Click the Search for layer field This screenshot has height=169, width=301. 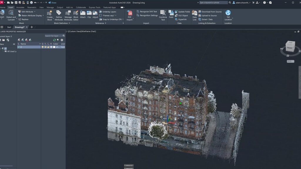point(53,36)
